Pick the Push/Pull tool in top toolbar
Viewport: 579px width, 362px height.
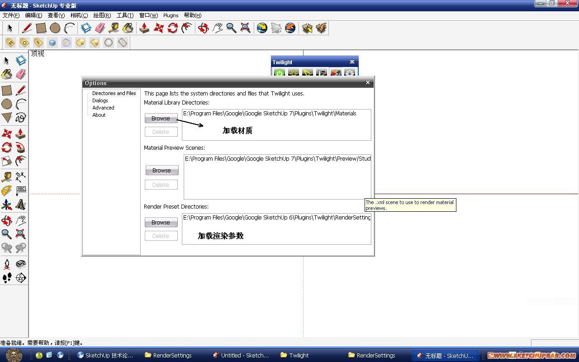coord(145,28)
